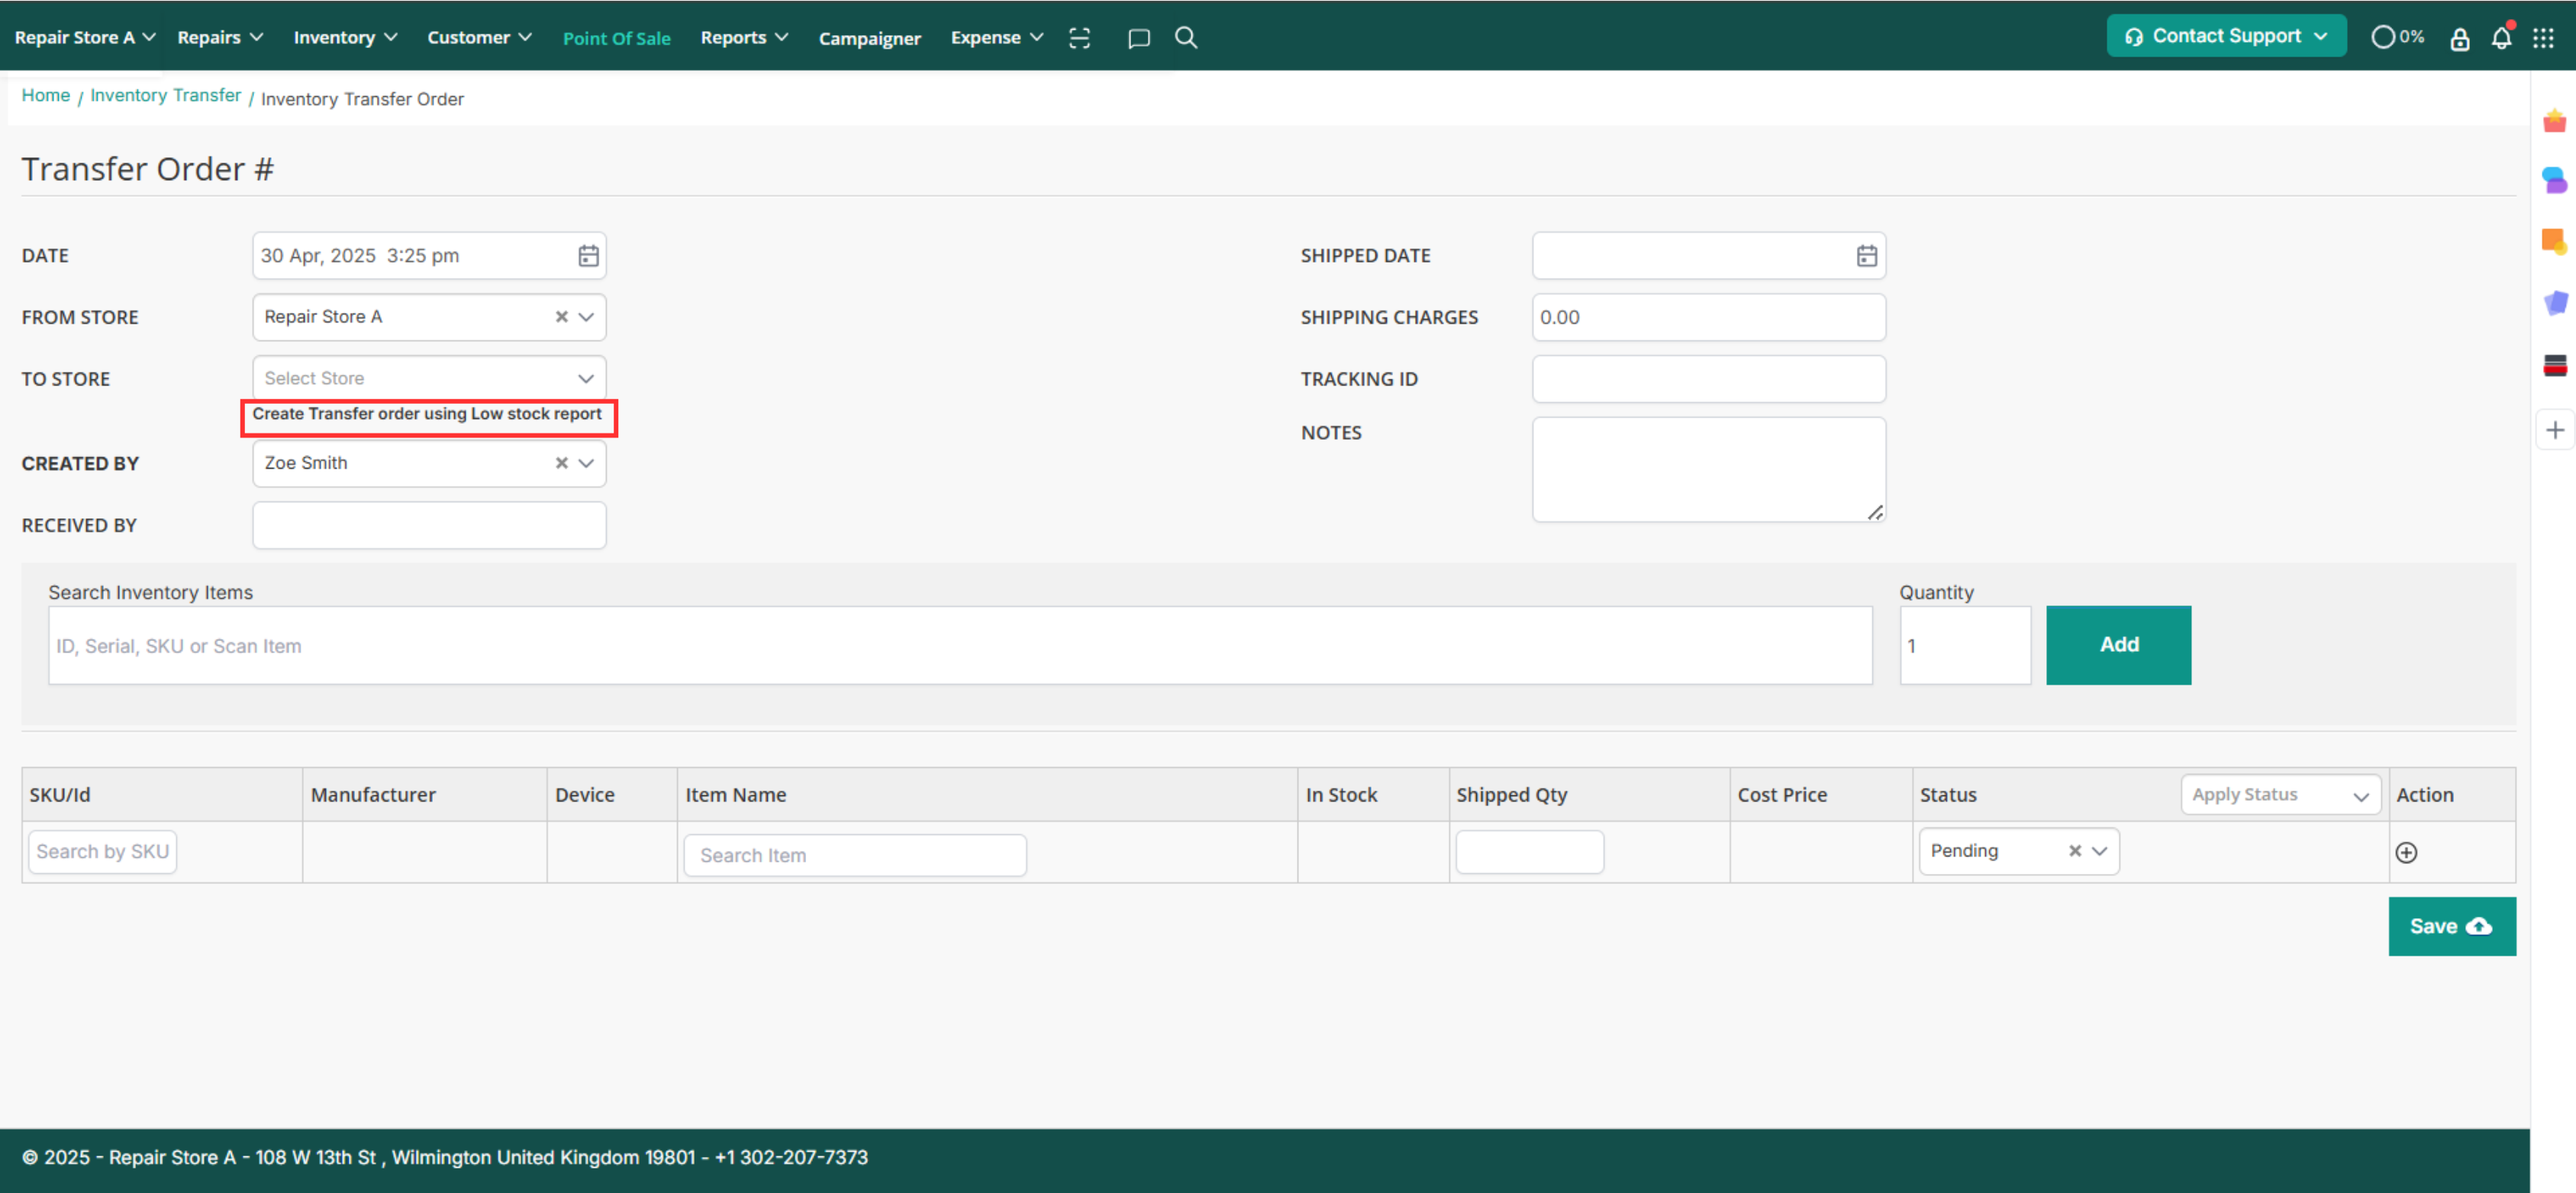The image size is (2576, 1193).
Task: Click the SHIPPING CHARGES field
Action: (x=1708, y=318)
